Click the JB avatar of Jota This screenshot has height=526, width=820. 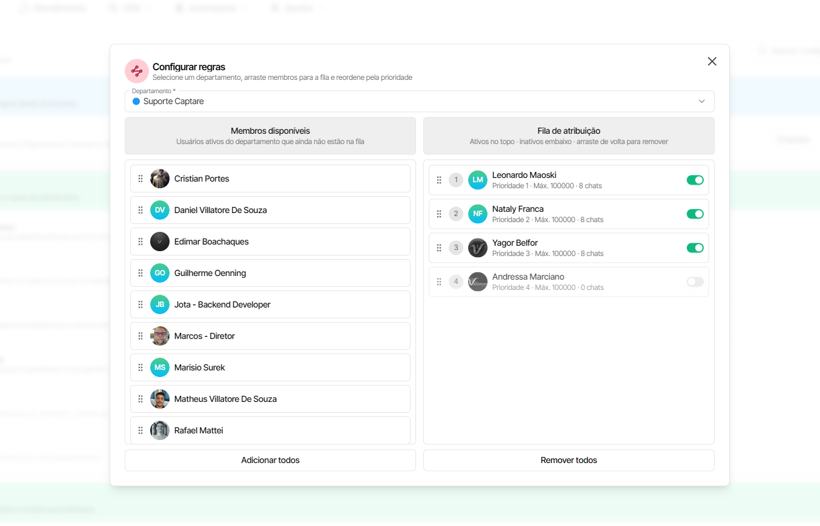160,304
